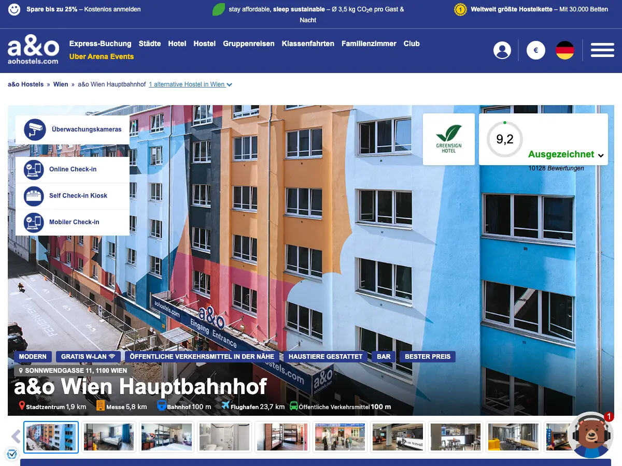622x466 pixels.
Task: Select eighth thumbnail showing bar stools
Action: click(456, 437)
